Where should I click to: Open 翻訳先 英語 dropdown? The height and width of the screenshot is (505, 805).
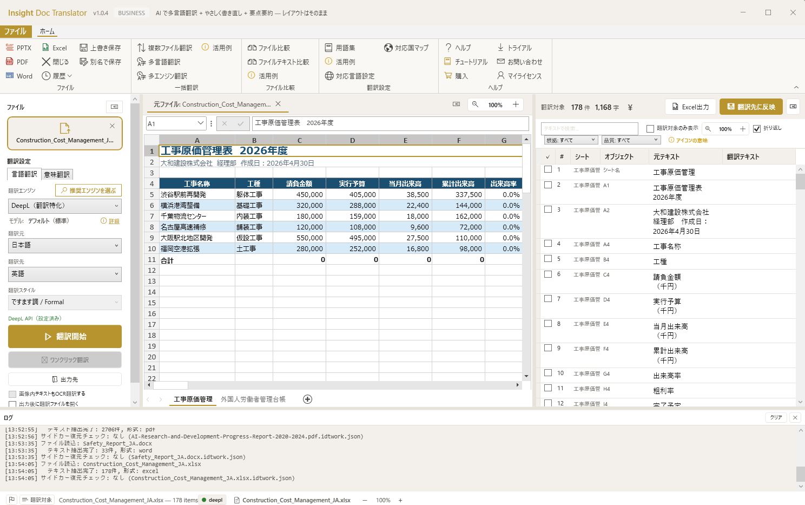pyautogui.click(x=65, y=274)
